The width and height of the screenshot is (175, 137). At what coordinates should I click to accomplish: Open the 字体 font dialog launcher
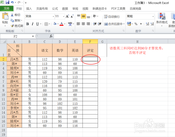[x=73, y=31]
